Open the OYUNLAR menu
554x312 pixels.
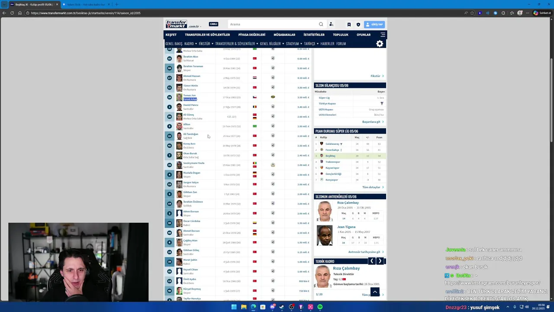(x=364, y=35)
